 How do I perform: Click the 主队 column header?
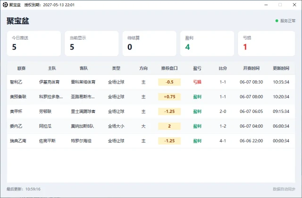tap(52, 68)
